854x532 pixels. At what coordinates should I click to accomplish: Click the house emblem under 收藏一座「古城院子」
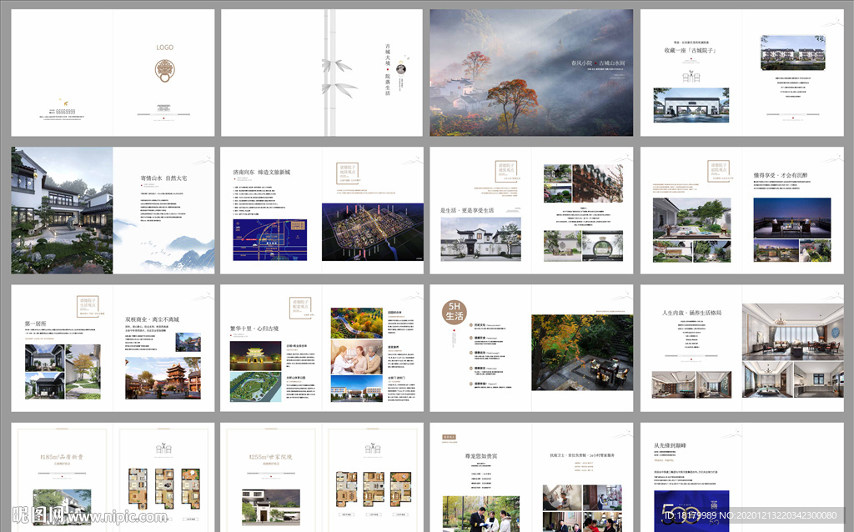(x=691, y=77)
